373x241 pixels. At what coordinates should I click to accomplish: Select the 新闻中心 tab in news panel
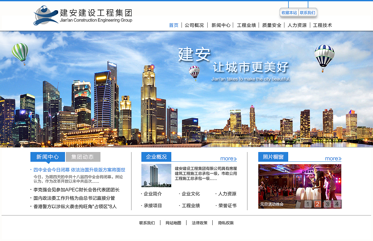coord(48,157)
